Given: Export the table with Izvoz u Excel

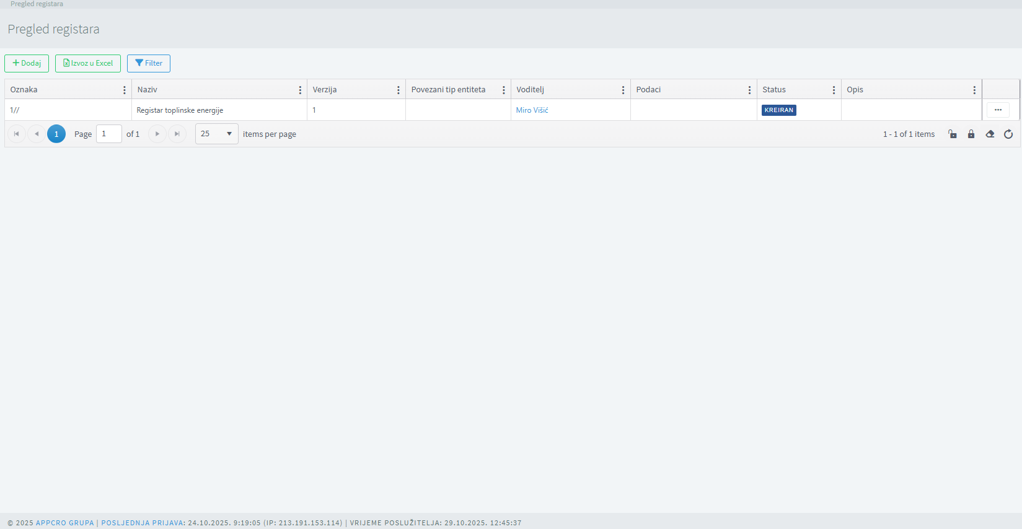Looking at the screenshot, I should click(x=88, y=63).
